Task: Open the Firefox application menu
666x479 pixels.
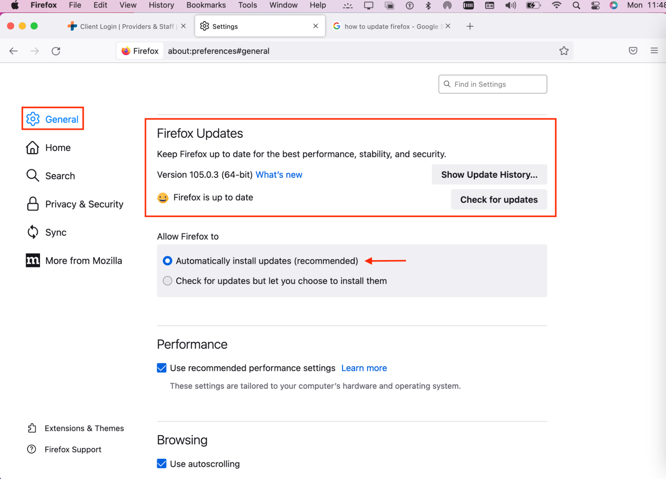Action: pyautogui.click(x=654, y=51)
